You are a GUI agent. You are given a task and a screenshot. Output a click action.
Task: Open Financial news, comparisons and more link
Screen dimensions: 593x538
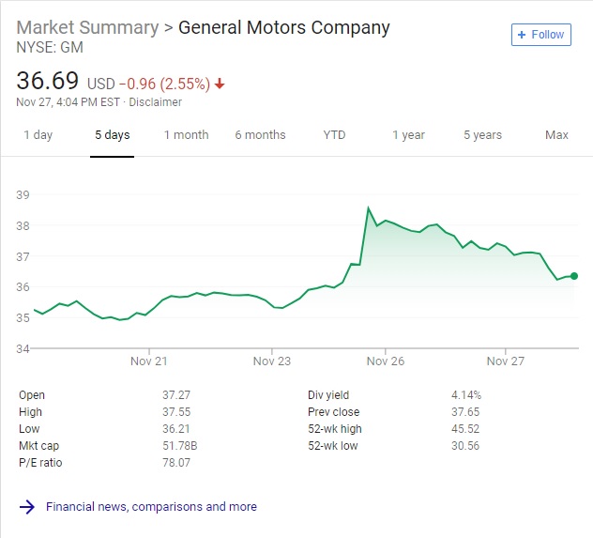(x=151, y=507)
